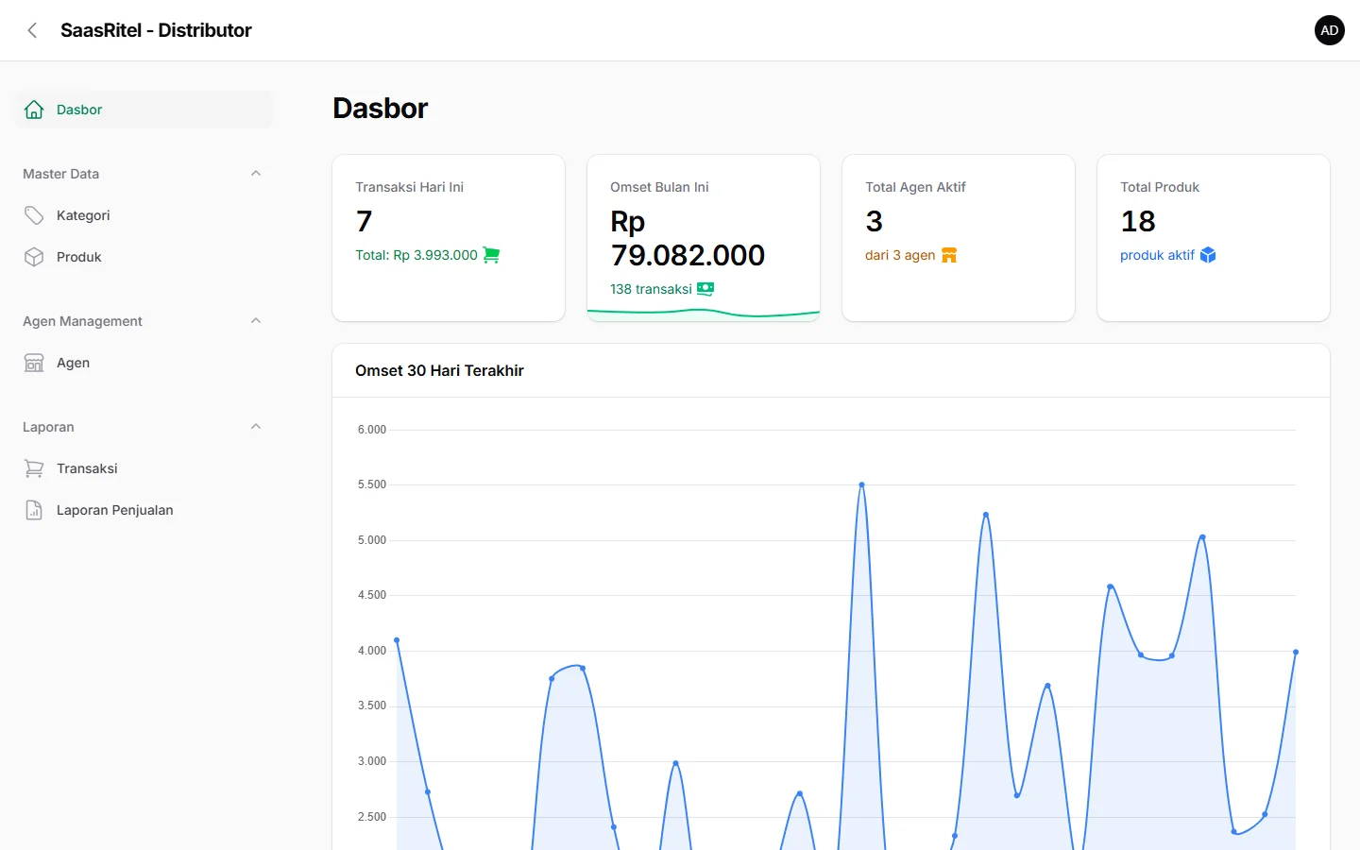
Task: Click the Agen store icon
Action: pos(34,363)
